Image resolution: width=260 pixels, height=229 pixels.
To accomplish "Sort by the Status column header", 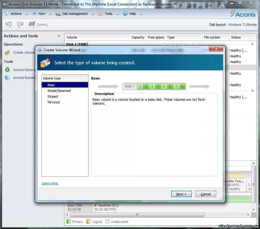I will [x=239, y=37].
